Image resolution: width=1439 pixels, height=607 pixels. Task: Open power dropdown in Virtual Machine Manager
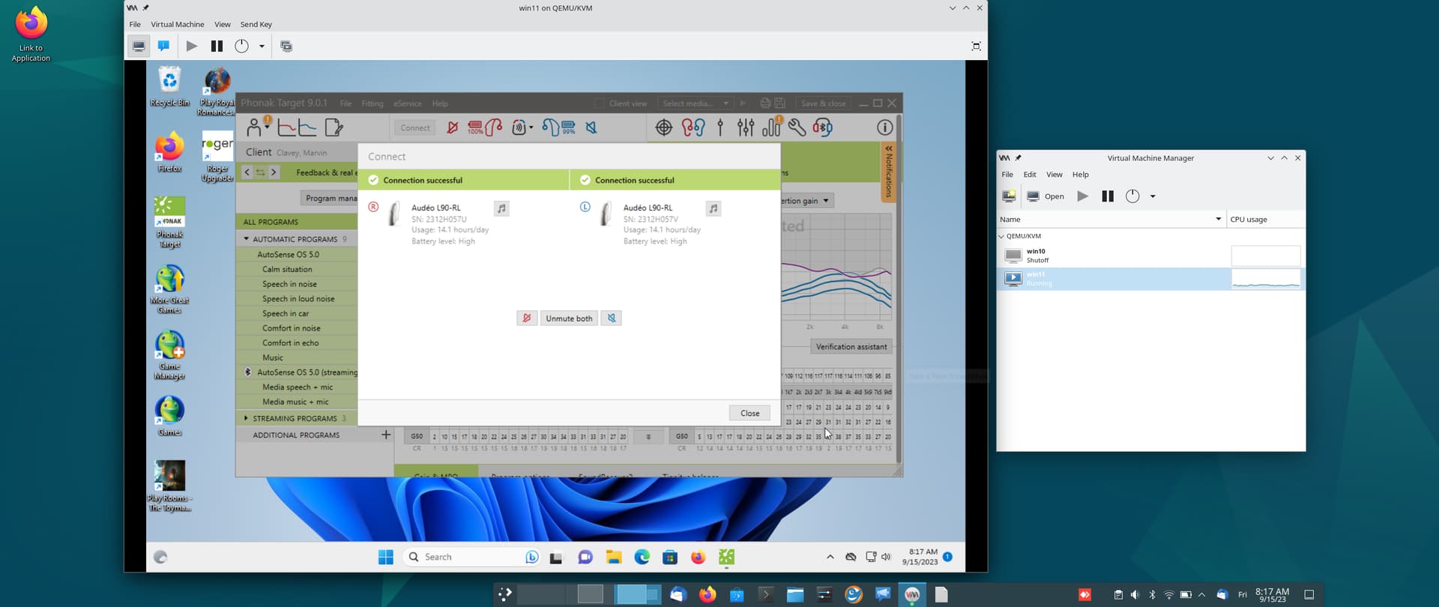(x=1153, y=196)
